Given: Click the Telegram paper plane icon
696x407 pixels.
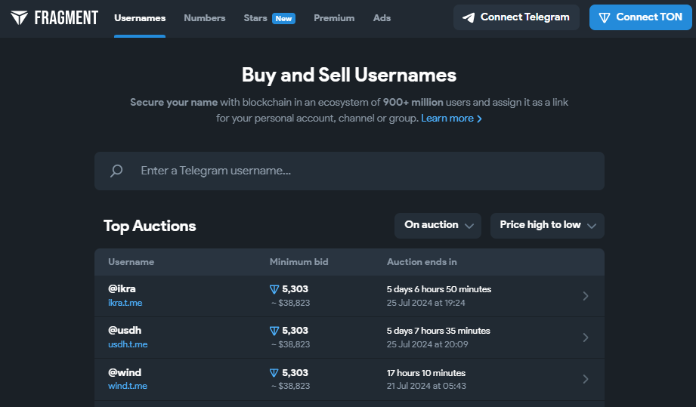Looking at the screenshot, I should pyautogui.click(x=469, y=17).
